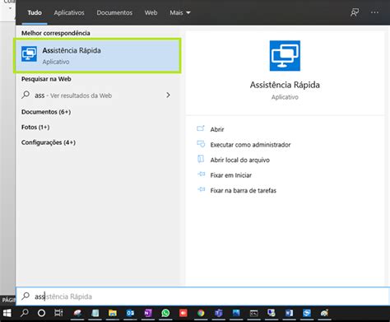
Task: Click the Abrir action
Action: (217, 129)
